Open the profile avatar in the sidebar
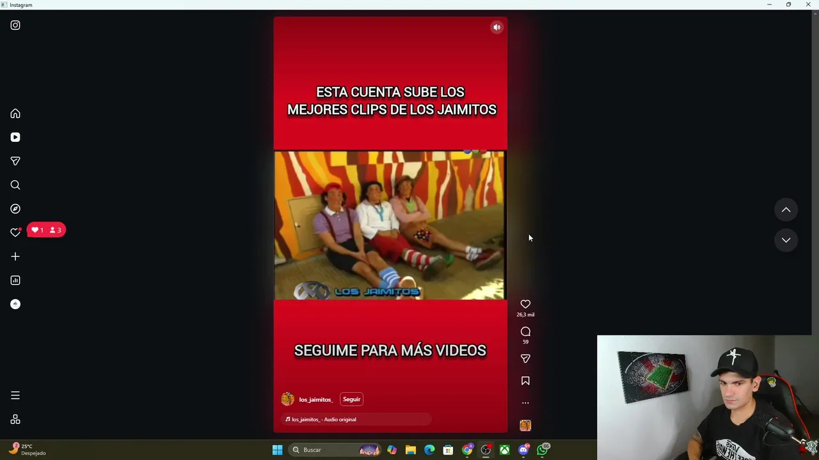Screen dimensions: 819x460 point(15,304)
